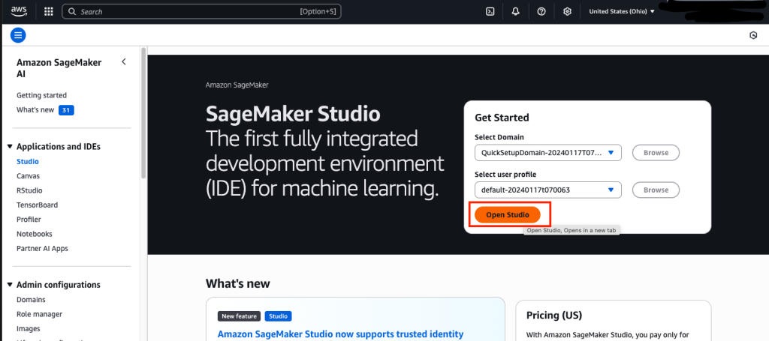Click the AWS logo home icon
The image size is (769, 341).
tap(19, 11)
